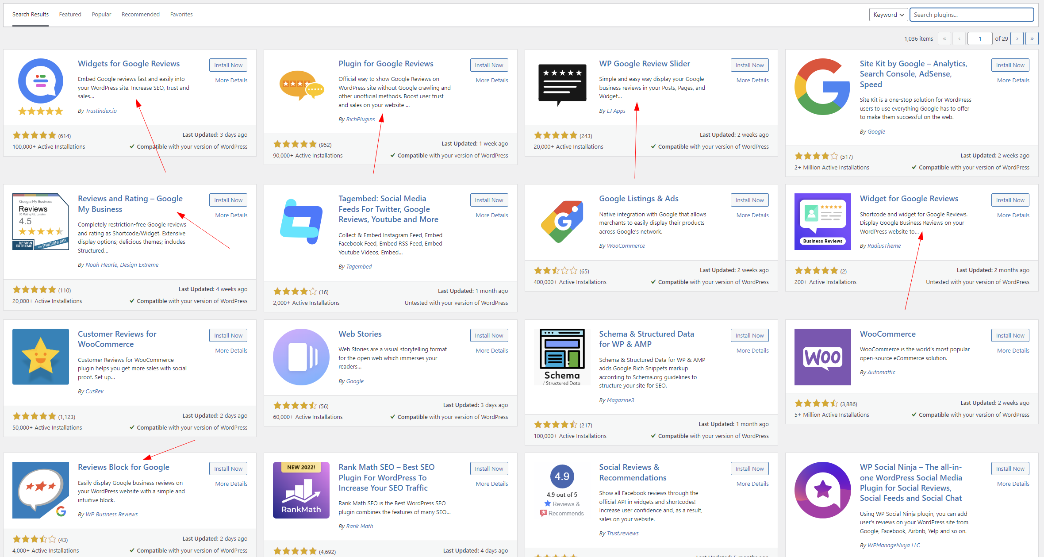Open the RadiusTheme author link
1044x557 pixels.
[x=884, y=246]
